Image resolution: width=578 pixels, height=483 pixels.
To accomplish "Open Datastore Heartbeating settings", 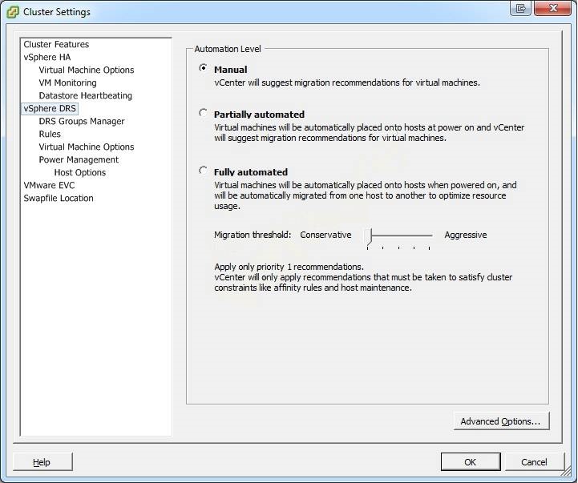I will tap(86, 96).
